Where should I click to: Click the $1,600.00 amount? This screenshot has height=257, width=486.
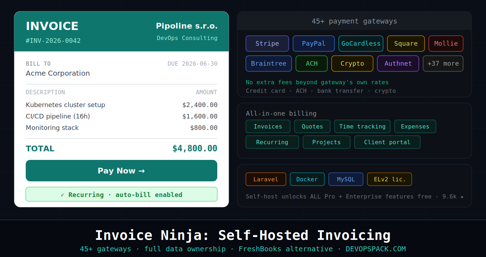tap(200, 116)
